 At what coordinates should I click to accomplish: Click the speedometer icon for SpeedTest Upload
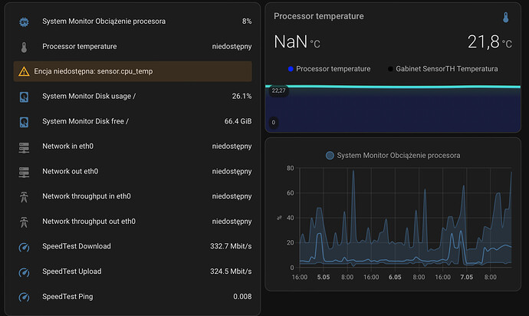coord(24,272)
